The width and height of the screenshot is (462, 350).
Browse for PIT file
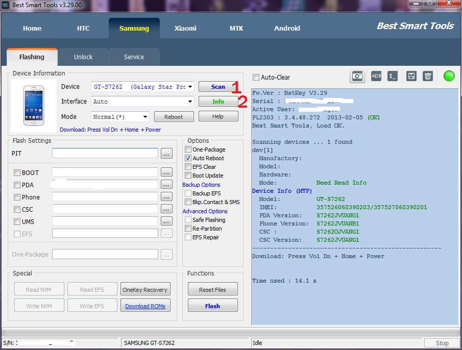click(166, 154)
